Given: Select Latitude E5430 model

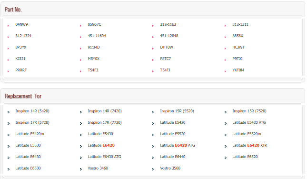Looking at the screenshot, I should click(x=100, y=134).
